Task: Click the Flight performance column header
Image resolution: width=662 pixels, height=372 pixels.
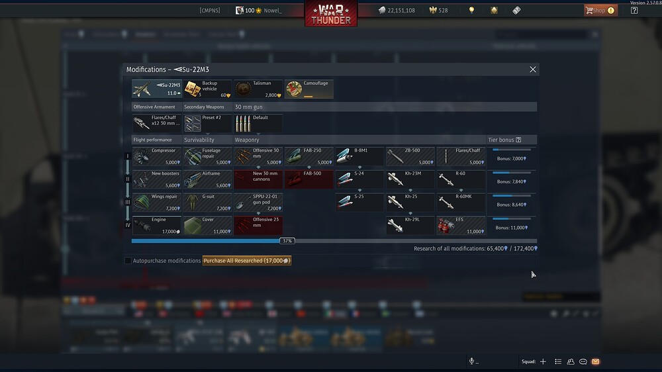Action: (x=152, y=140)
